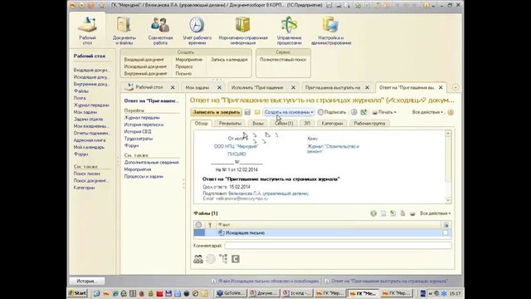Click the green edit file icon in Файлы toolbar
The height and width of the screenshot is (299, 531).
(x=392, y=213)
